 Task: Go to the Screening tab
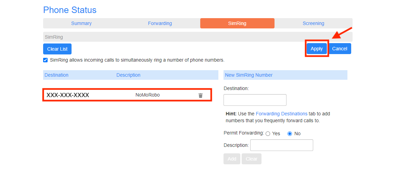(314, 23)
